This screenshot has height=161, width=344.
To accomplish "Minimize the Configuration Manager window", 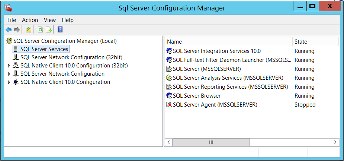I will coord(300,6).
